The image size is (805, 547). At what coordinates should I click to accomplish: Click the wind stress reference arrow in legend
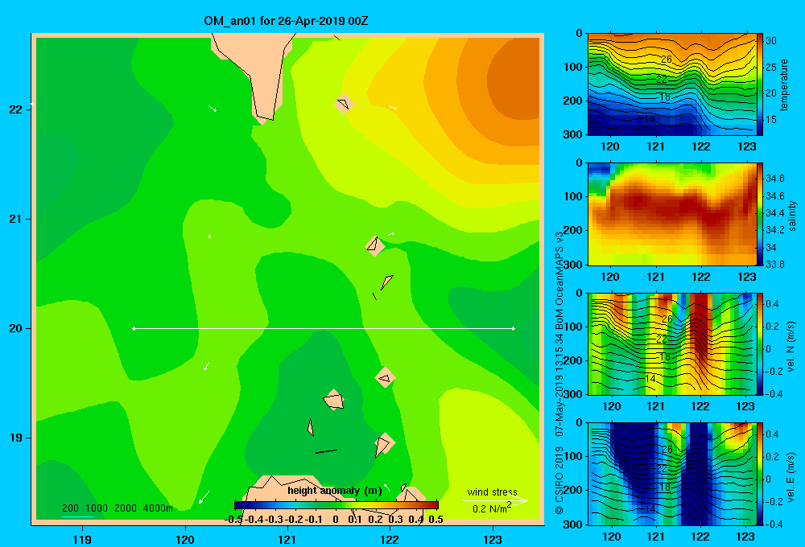[495, 500]
